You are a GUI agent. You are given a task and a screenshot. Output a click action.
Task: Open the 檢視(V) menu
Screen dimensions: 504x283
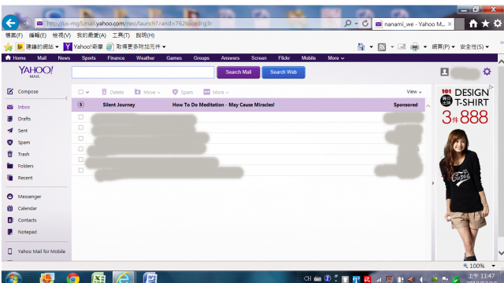61,35
